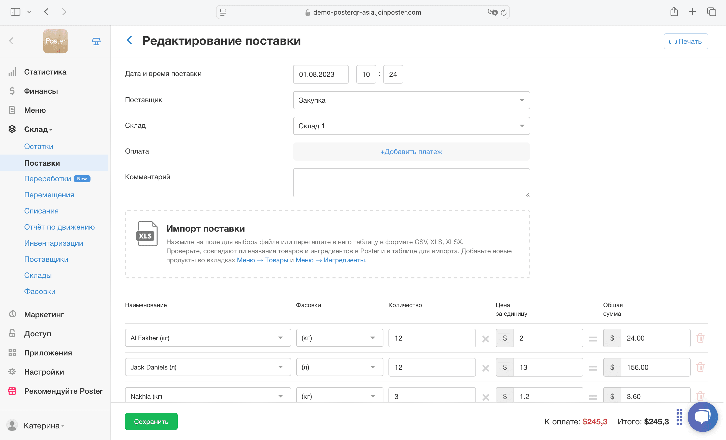This screenshot has height=440, width=726.
Task: Open the Катерина user menu
Action: tap(35, 425)
